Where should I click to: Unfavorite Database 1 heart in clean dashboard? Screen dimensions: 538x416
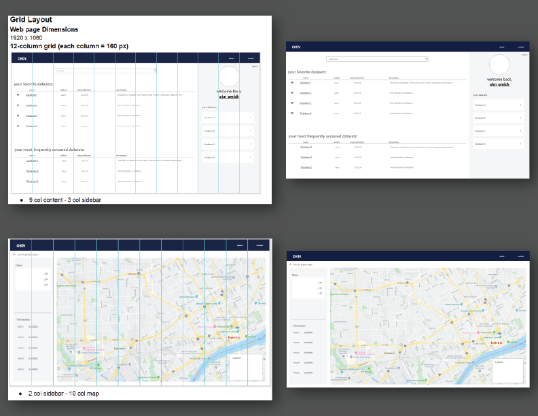tap(292, 83)
